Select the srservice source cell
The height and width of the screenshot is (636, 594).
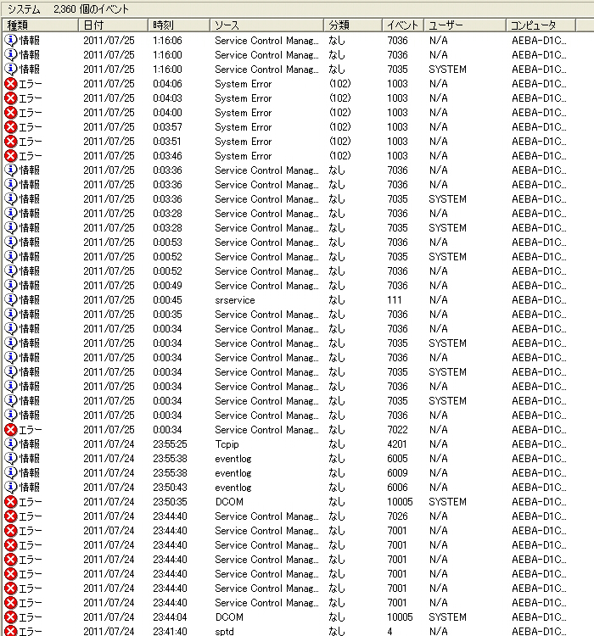pos(235,300)
